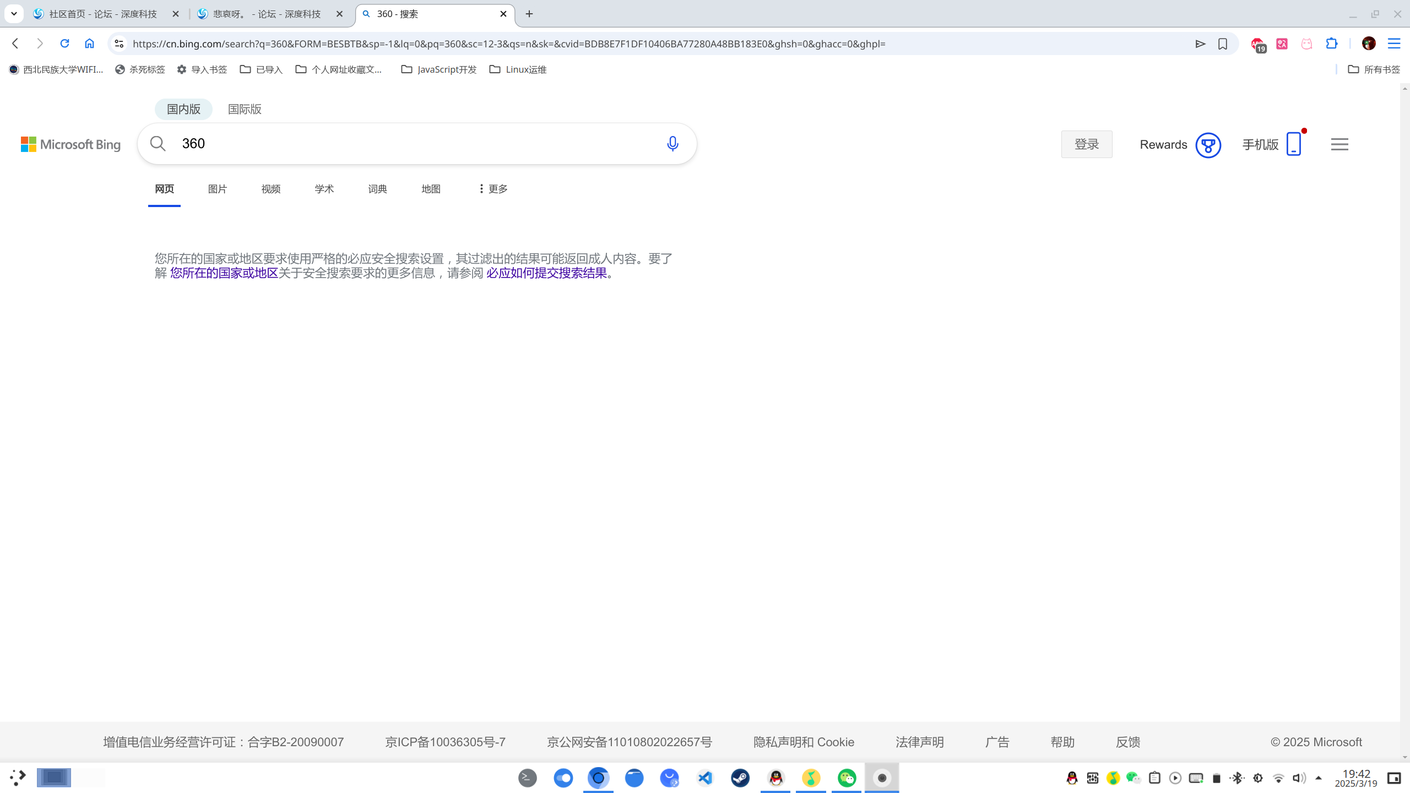This screenshot has width=1410, height=793.
Task: Switch to 国际版 search mode
Action: [245, 109]
